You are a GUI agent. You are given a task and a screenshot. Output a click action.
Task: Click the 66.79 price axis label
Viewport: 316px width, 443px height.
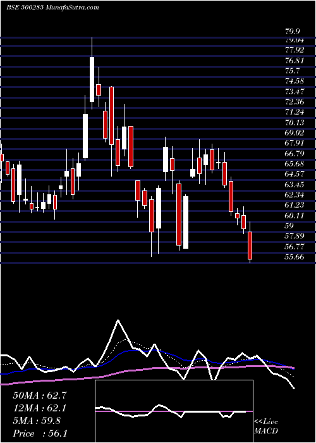[x=295, y=154]
